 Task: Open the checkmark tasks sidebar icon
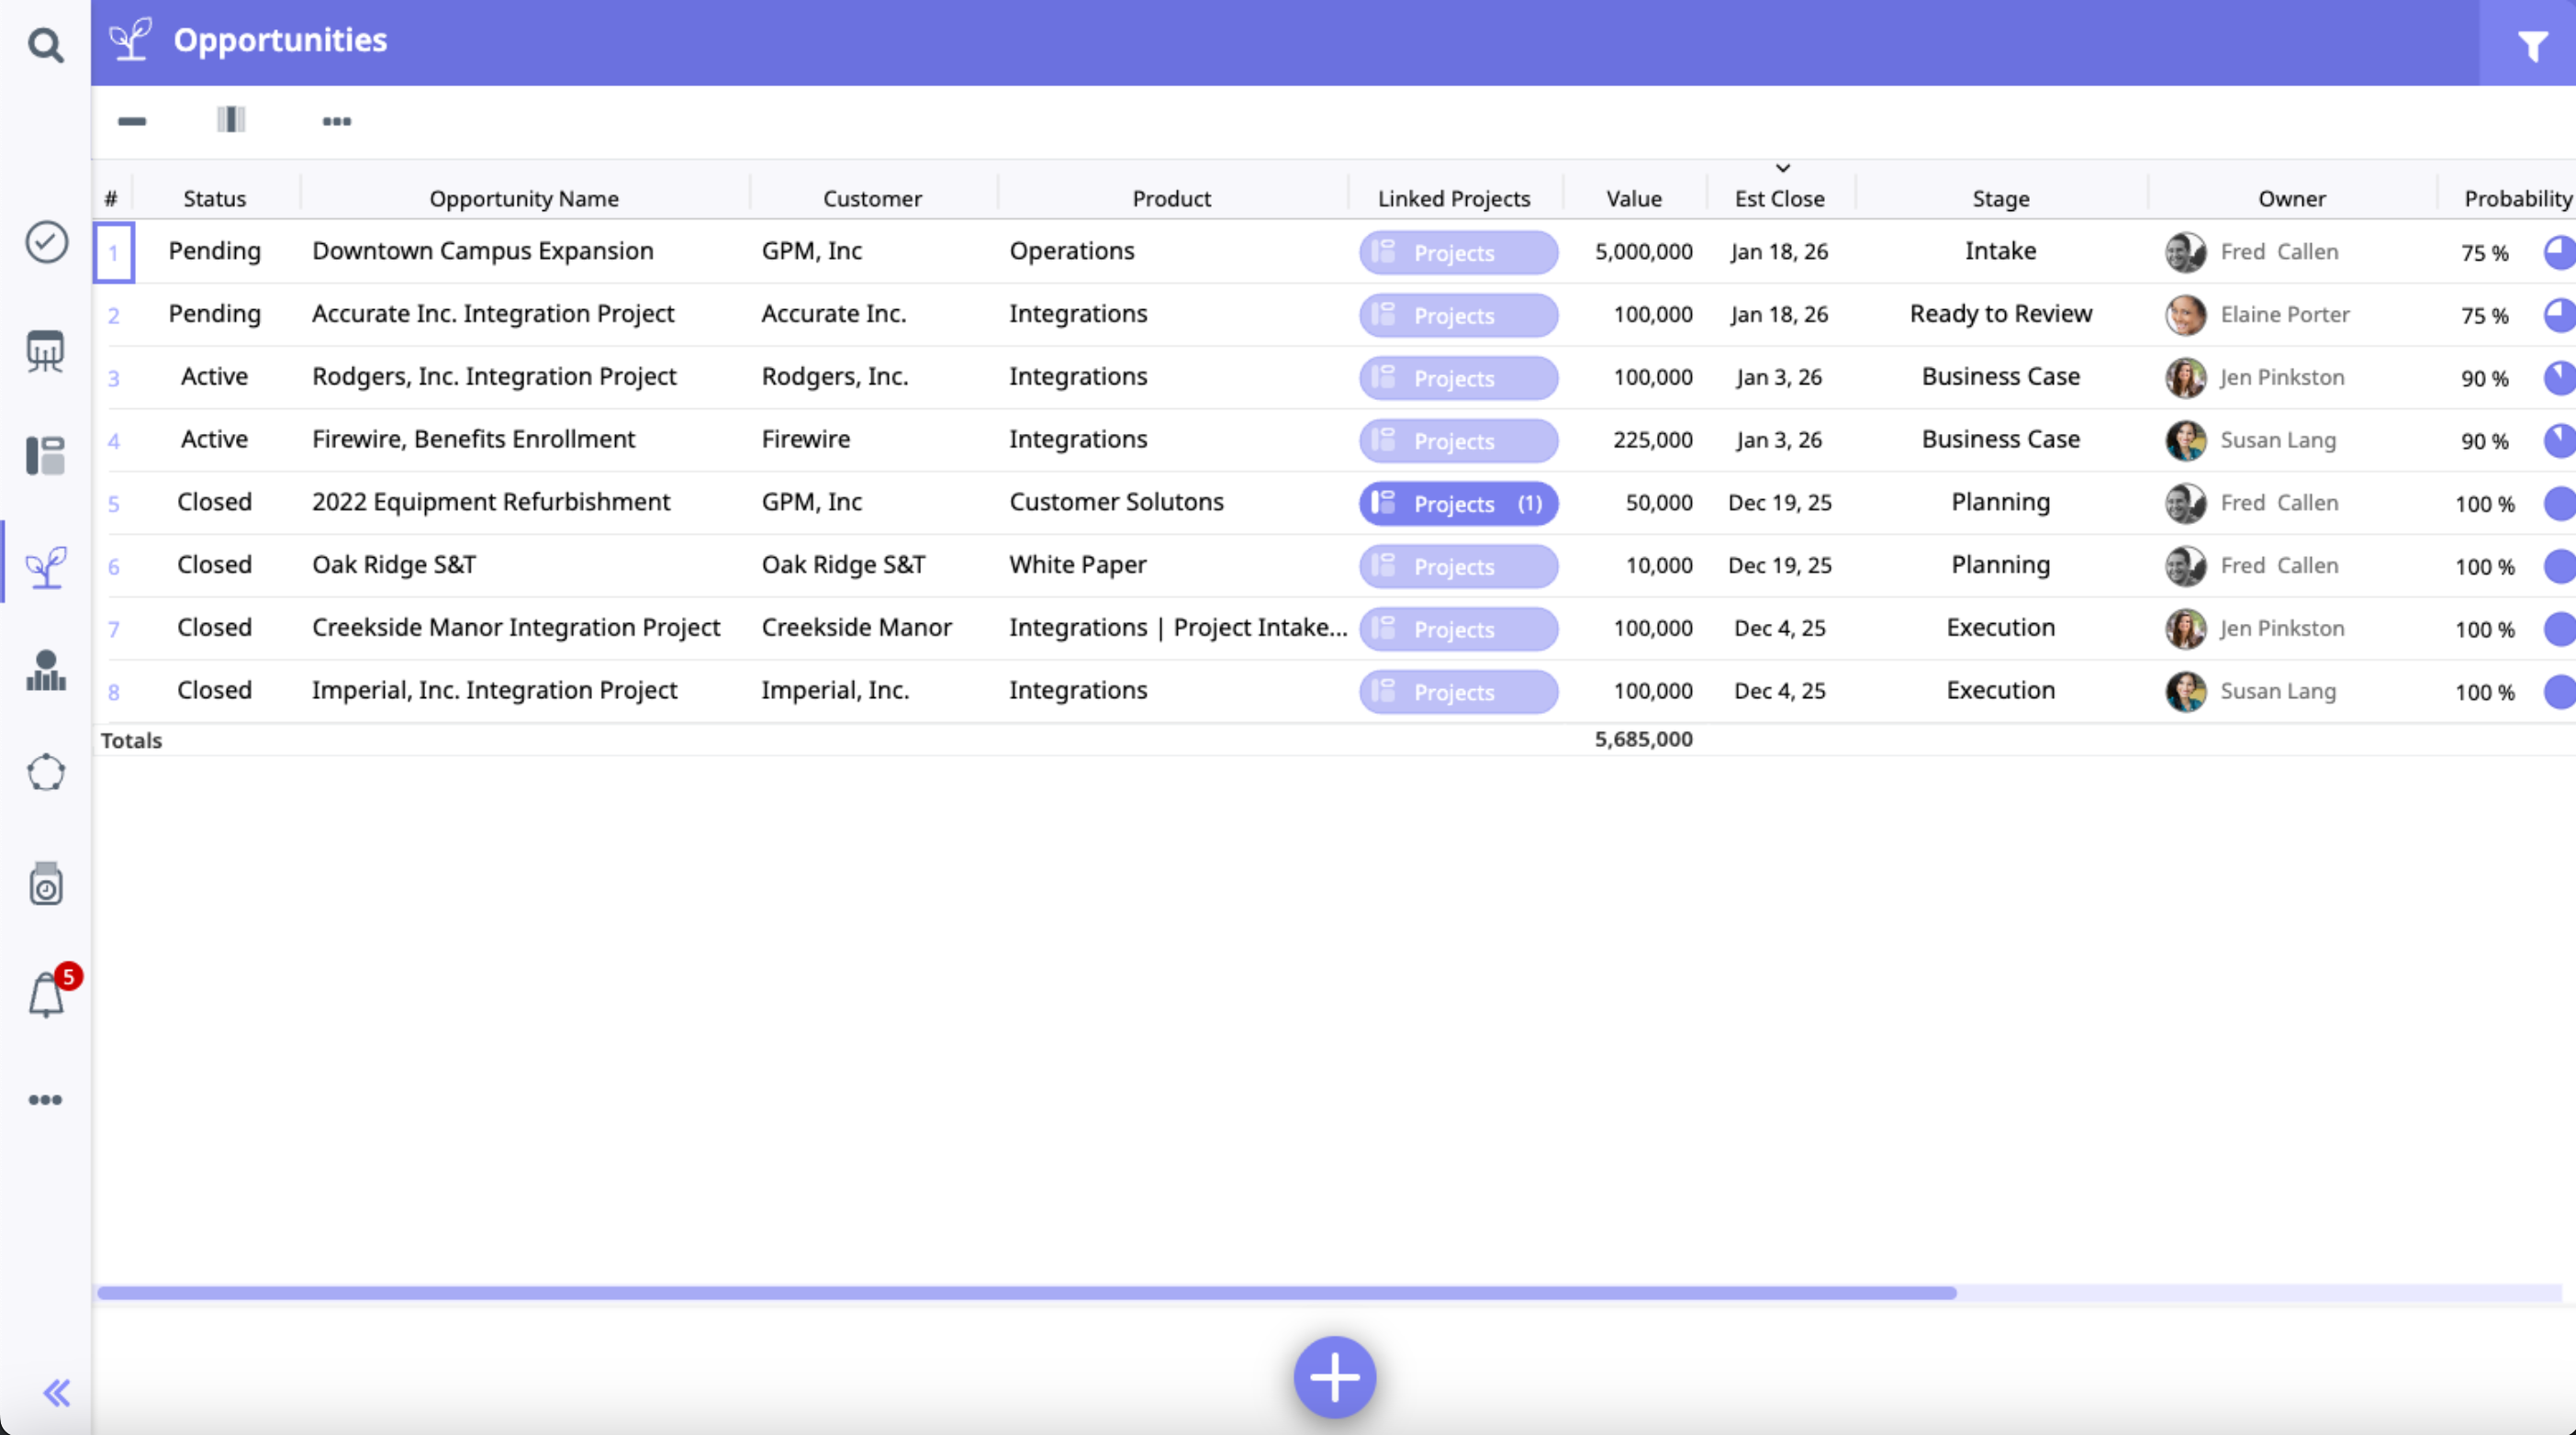pos(46,242)
